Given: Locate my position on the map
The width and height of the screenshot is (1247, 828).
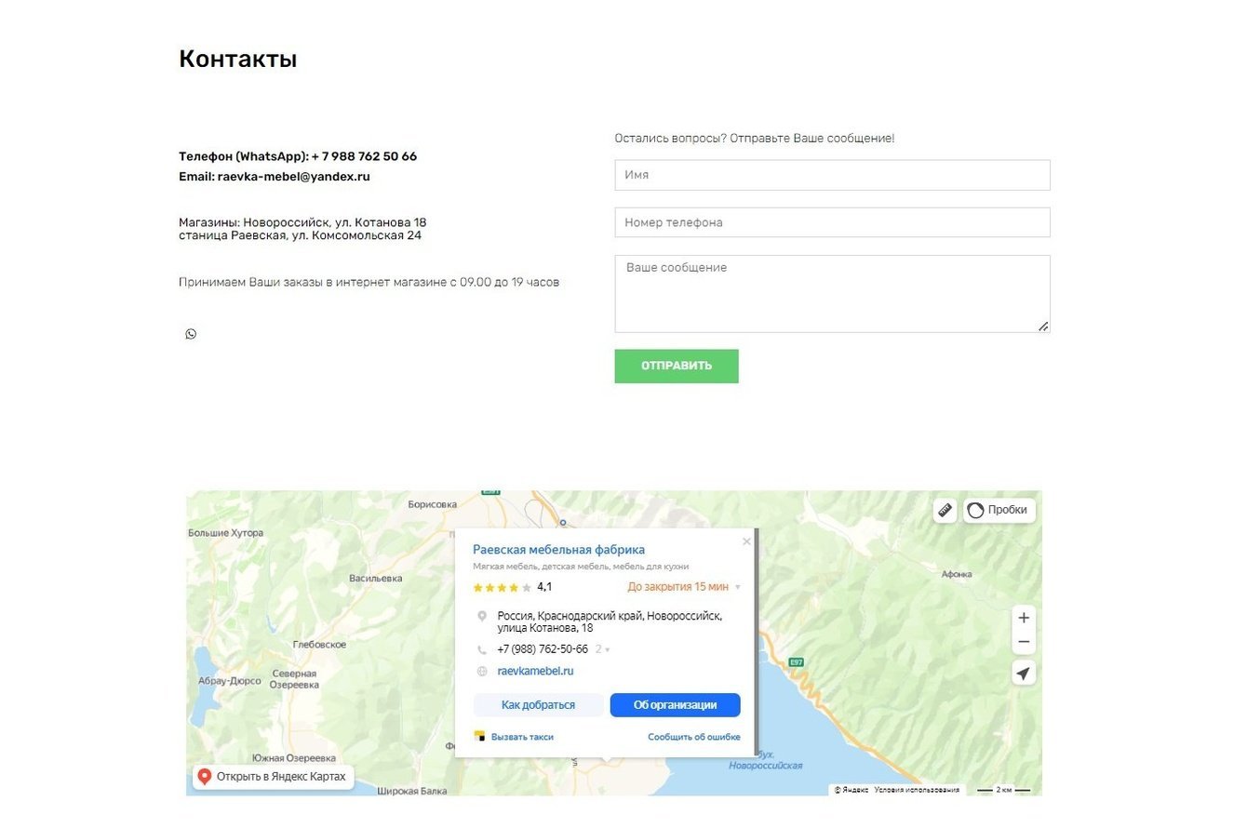Looking at the screenshot, I should coord(1024,674).
